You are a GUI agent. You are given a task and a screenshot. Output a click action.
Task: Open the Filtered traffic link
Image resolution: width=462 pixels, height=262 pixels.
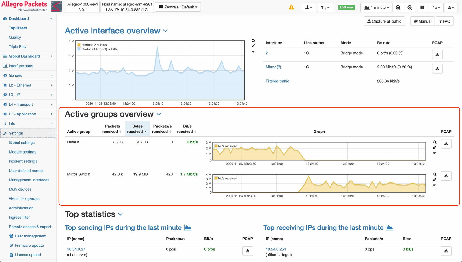tap(277, 81)
